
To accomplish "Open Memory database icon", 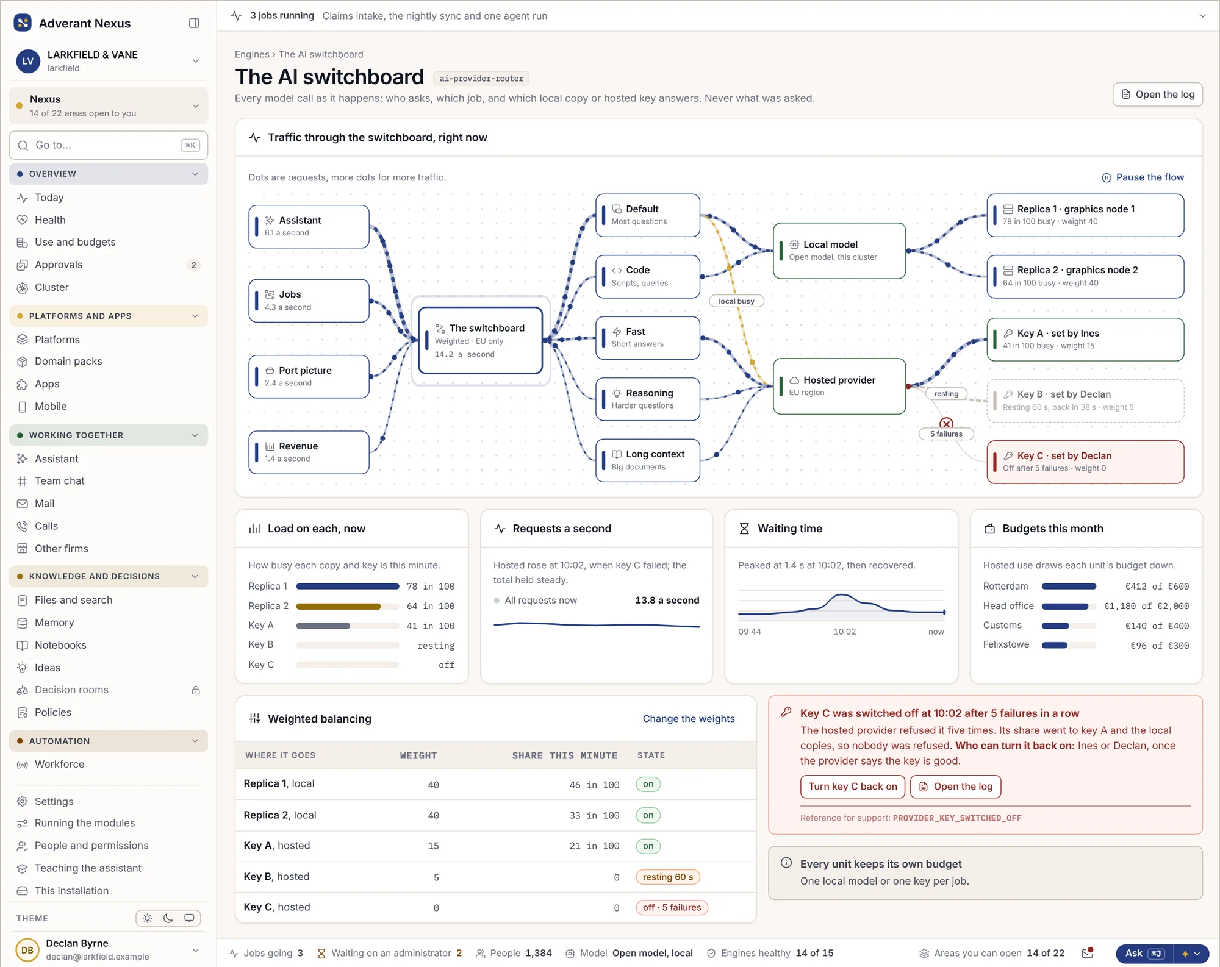I will coord(23,623).
